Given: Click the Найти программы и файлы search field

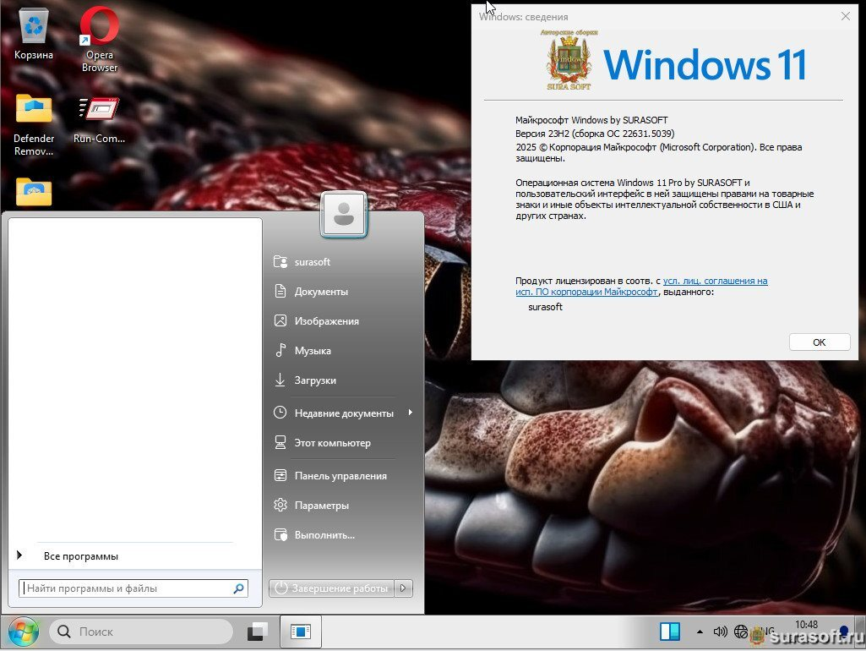Looking at the screenshot, I should [127, 588].
